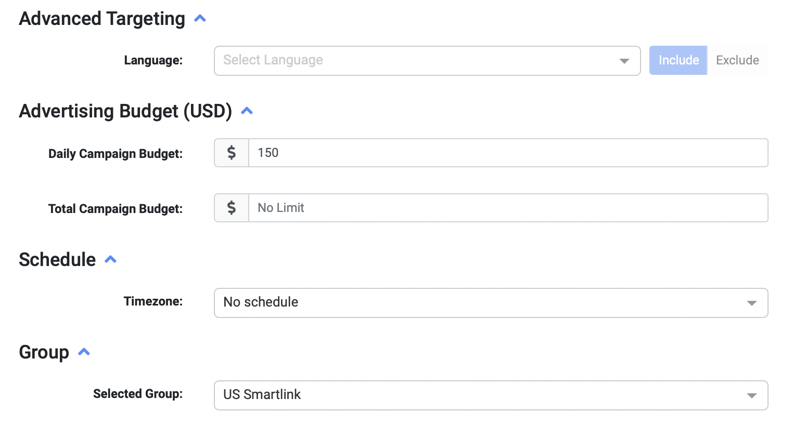Click the Schedule heading text
The image size is (793, 425).
(x=57, y=259)
